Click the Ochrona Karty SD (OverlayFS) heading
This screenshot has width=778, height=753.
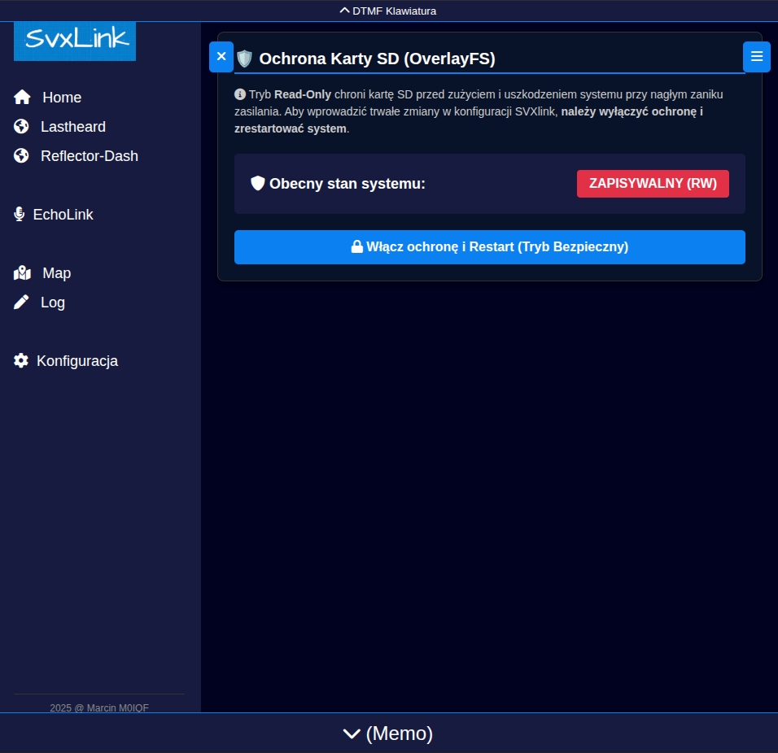pos(377,59)
